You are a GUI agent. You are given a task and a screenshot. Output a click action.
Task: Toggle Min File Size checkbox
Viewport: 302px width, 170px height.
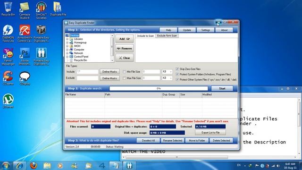[124, 72]
